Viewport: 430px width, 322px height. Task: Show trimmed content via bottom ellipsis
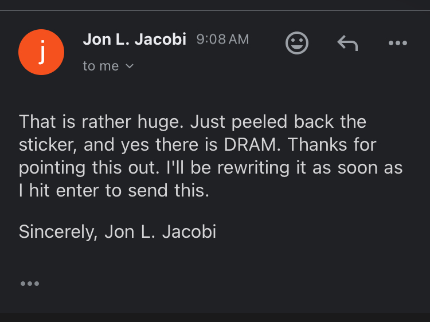[x=29, y=284]
